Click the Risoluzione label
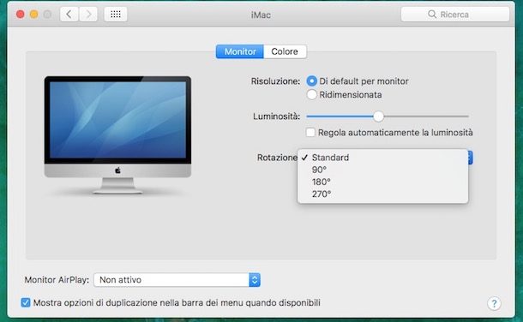Screen dimensions: 523x322 275,81
